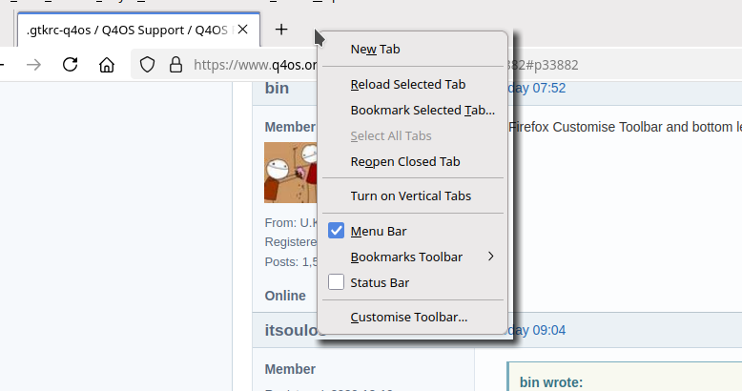Open the tracking protection shield icon

click(x=148, y=65)
